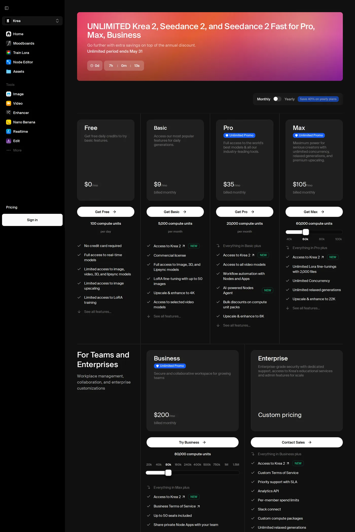Expand See all features under Basic plan
The height and width of the screenshot is (532, 355).
coord(167,316)
